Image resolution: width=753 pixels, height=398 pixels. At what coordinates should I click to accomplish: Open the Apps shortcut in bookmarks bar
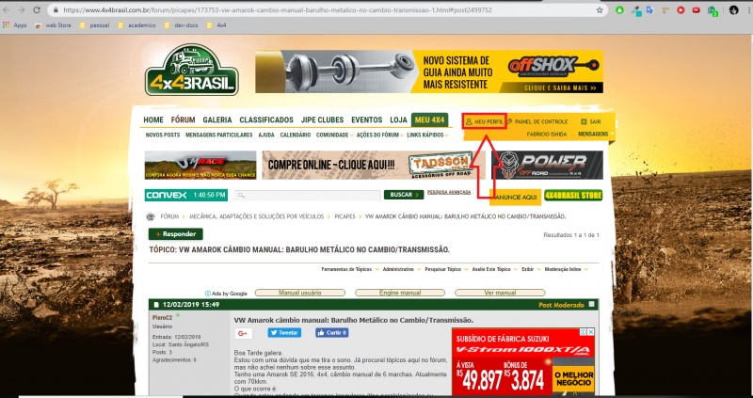tap(14, 25)
